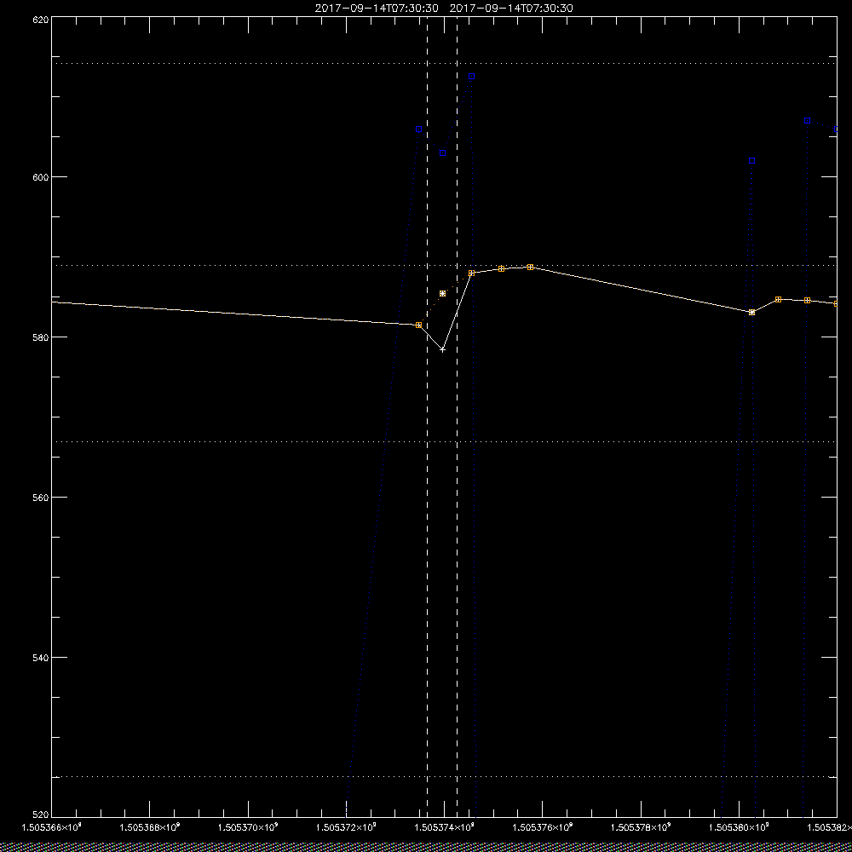Image resolution: width=852 pixels, height=852 pixels.
Task: Click the 1.505378×10⁹ x-axis label
Action: point(642,827)
